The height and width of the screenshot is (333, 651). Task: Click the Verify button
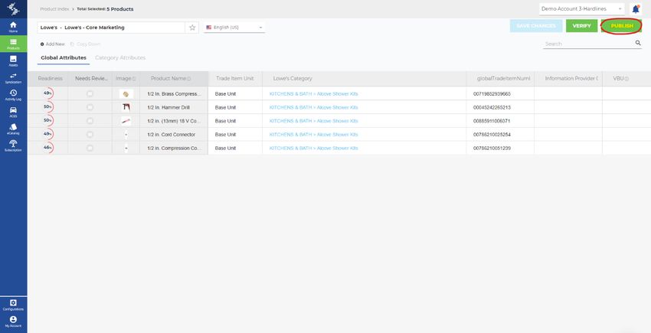(581, 26)
